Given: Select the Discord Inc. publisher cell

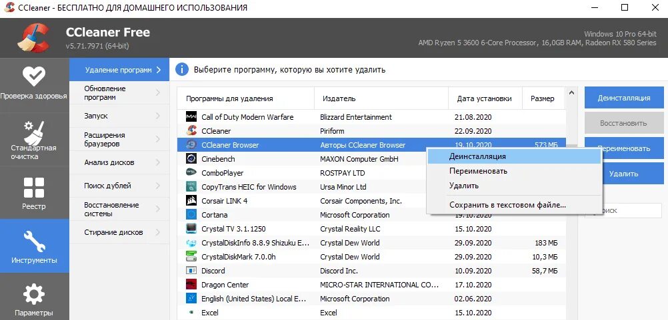Looking at the screenshot, I should 339,271.
